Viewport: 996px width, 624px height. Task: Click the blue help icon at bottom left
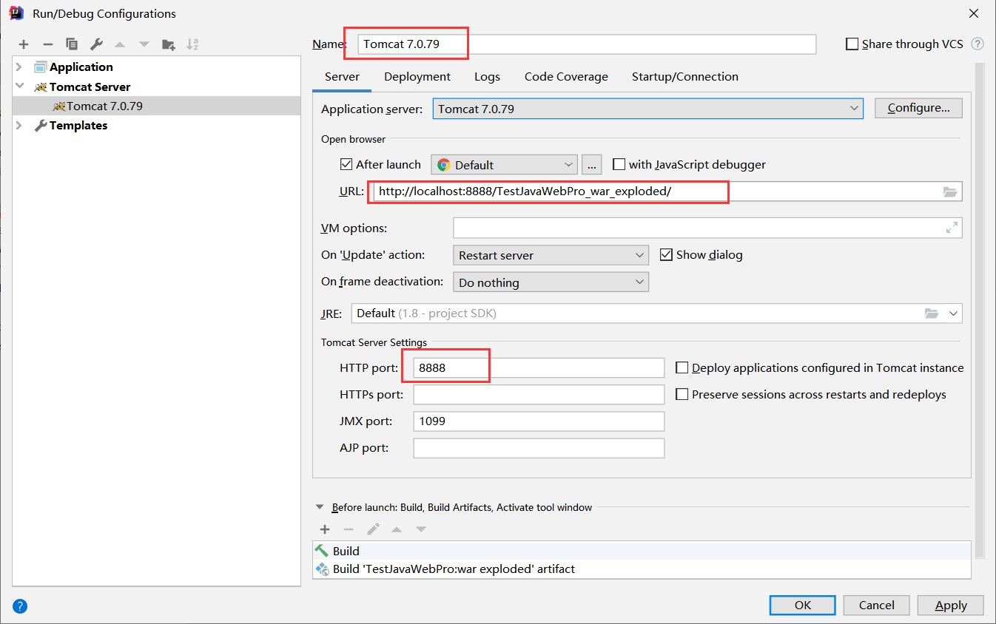pyautogui.click(x=20, y=606)
